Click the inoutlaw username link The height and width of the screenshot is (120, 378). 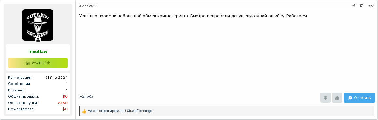point(38,51)
